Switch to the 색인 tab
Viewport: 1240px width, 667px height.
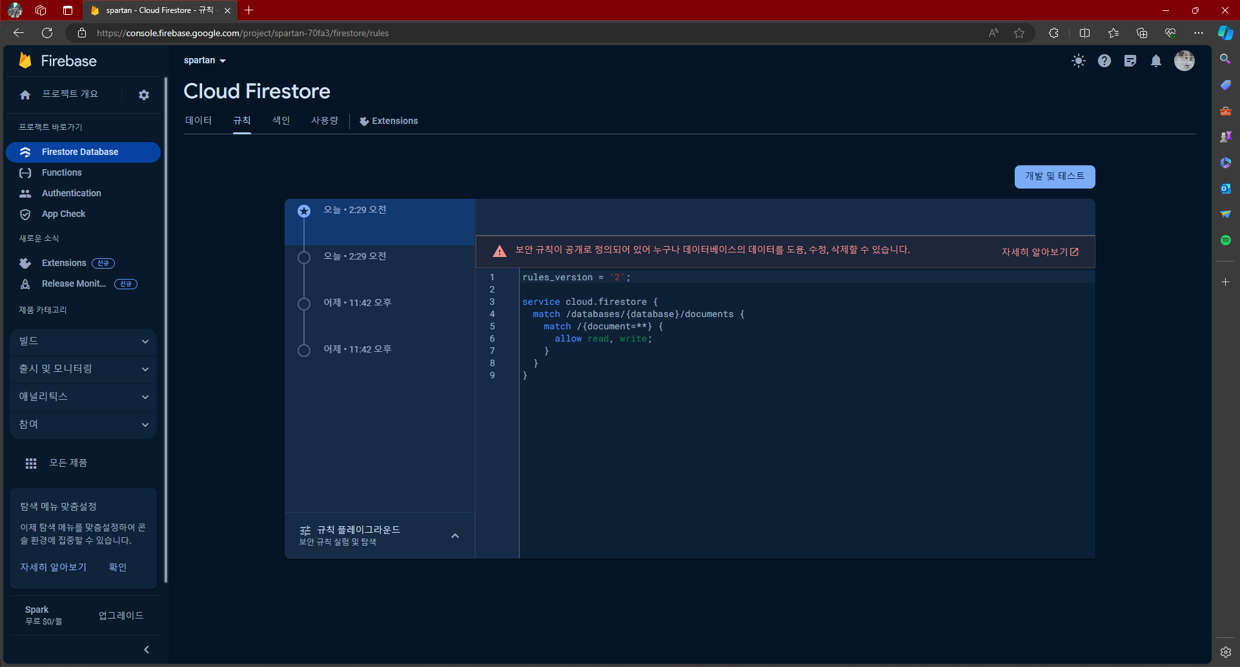(x=281, y=121)
